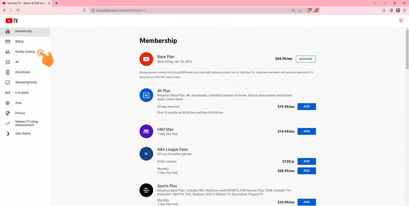The width and height of the screenshot is (409, 206).
Task: Select the 4K sidebar icon
Action: (x=7, y=62)
